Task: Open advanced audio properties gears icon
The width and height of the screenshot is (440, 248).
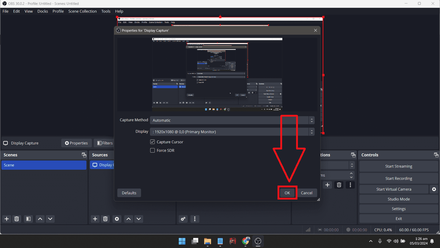Action: click(x=183, y=219)
